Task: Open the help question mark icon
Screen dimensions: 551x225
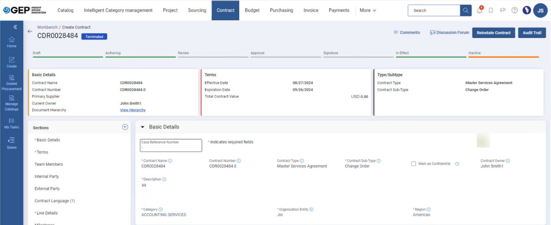Action: click(514, 11)
